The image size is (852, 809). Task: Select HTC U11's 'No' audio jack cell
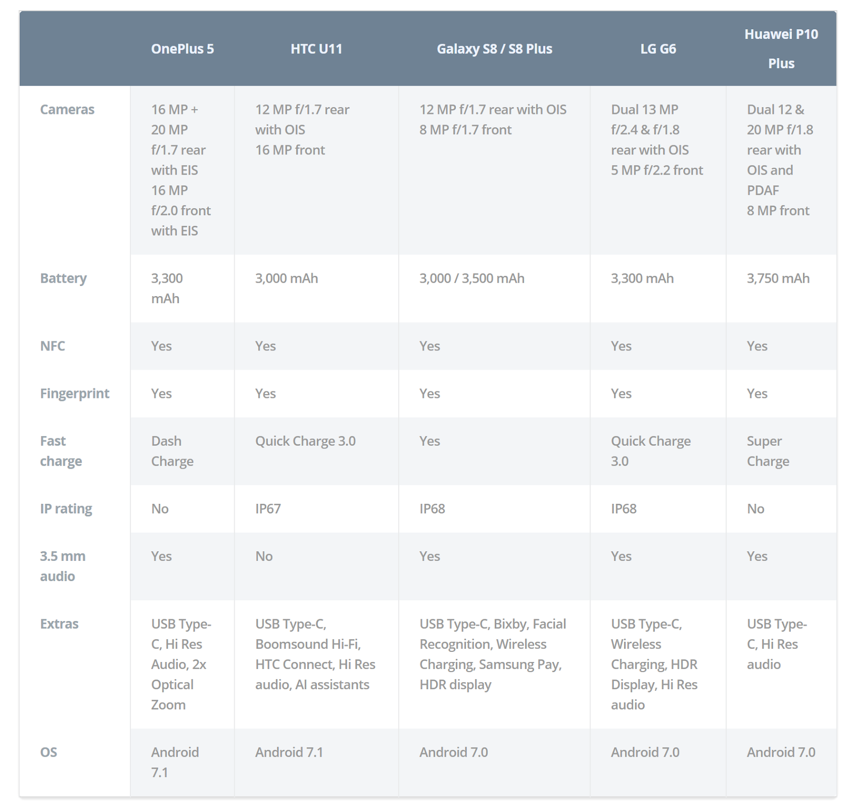(x=264, y=557)
